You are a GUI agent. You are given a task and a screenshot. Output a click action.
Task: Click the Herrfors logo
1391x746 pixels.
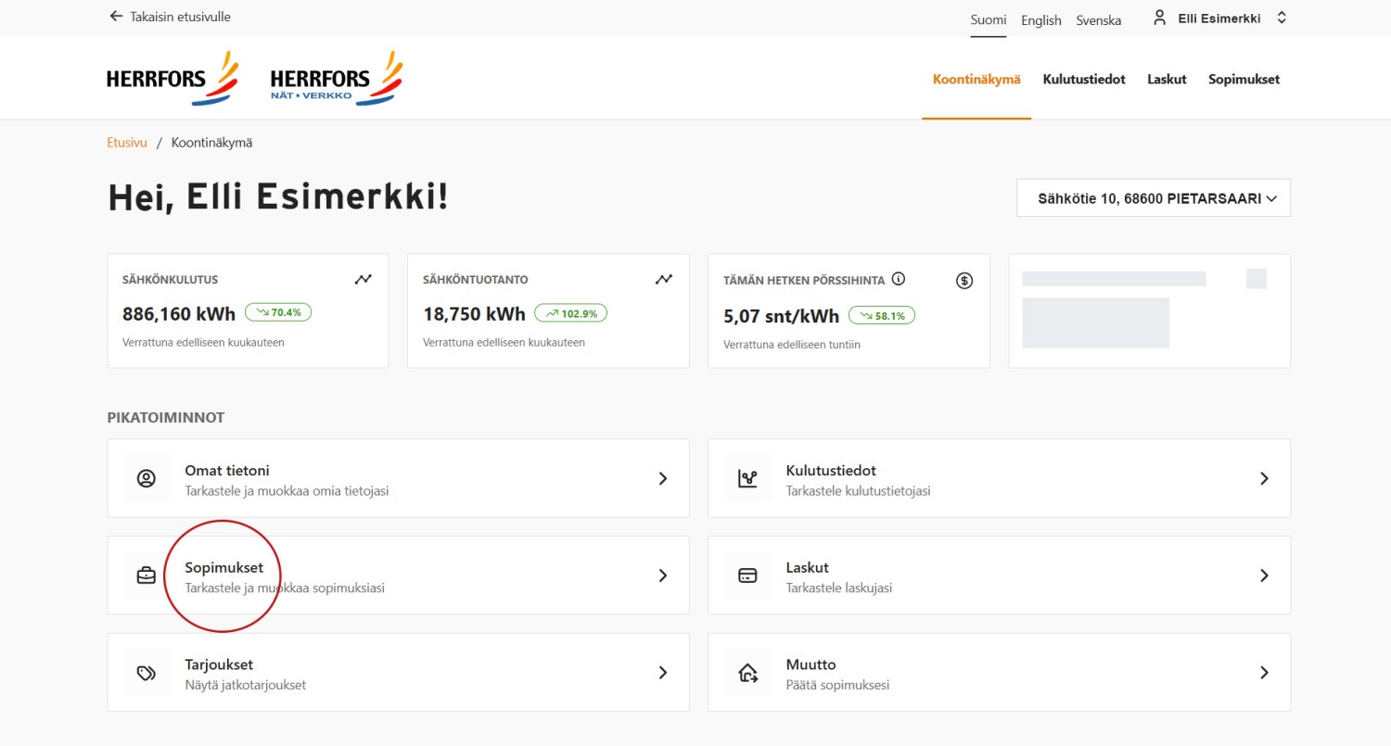pyautogui.click(x=172, y=79)
